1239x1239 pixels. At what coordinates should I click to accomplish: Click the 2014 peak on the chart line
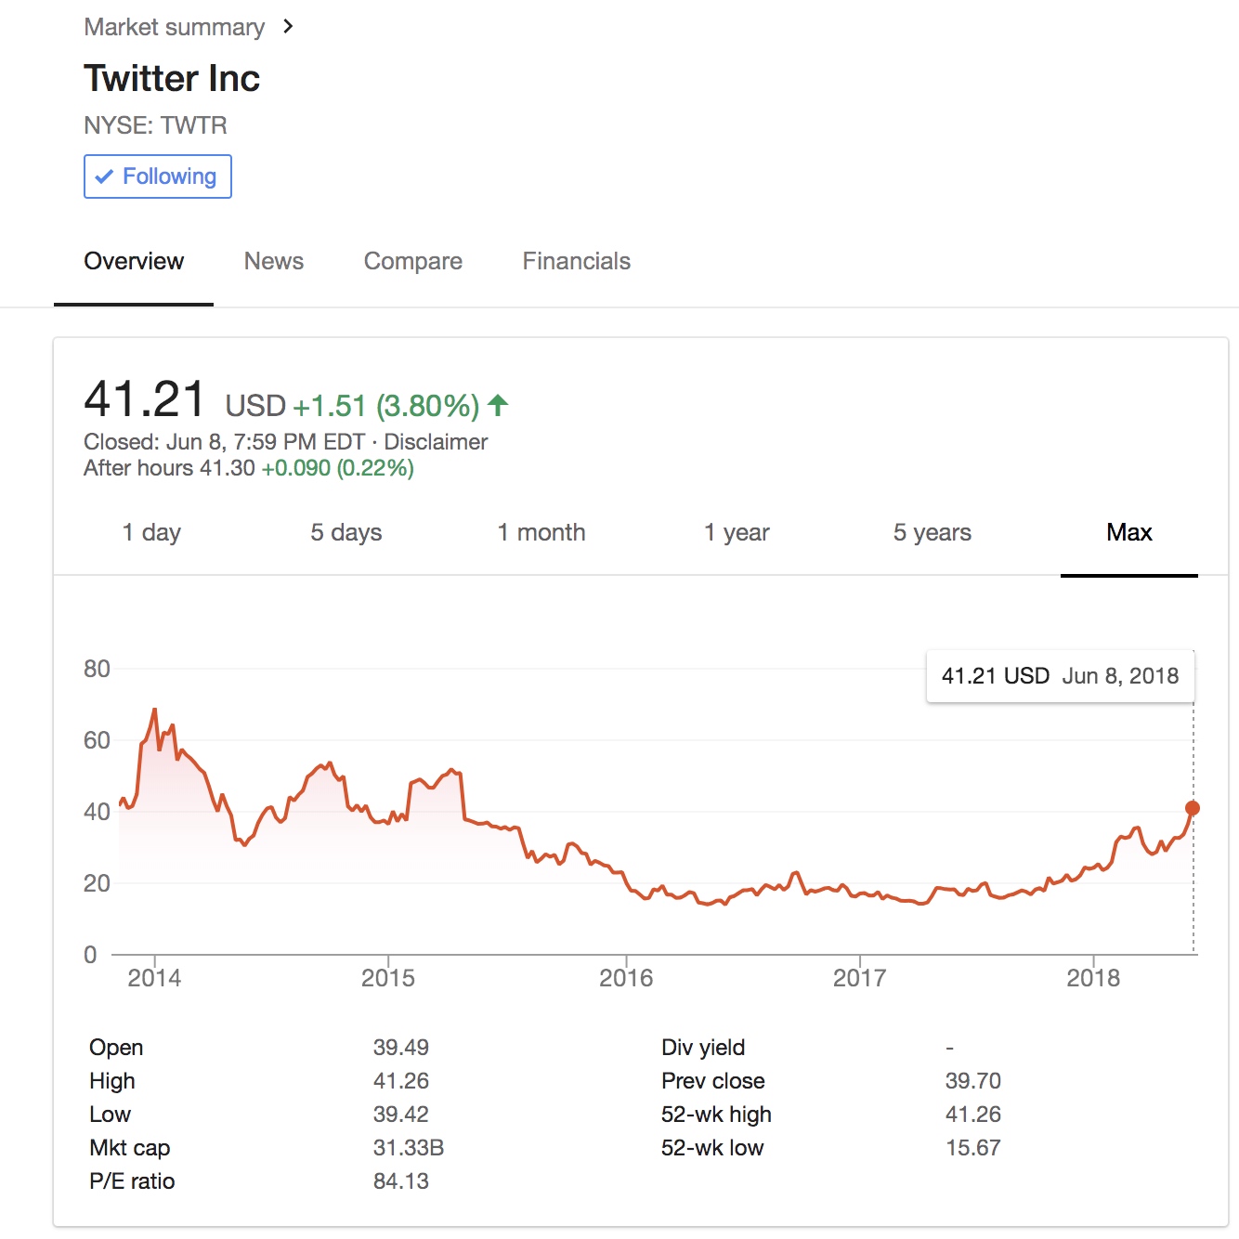pos(154,711)
